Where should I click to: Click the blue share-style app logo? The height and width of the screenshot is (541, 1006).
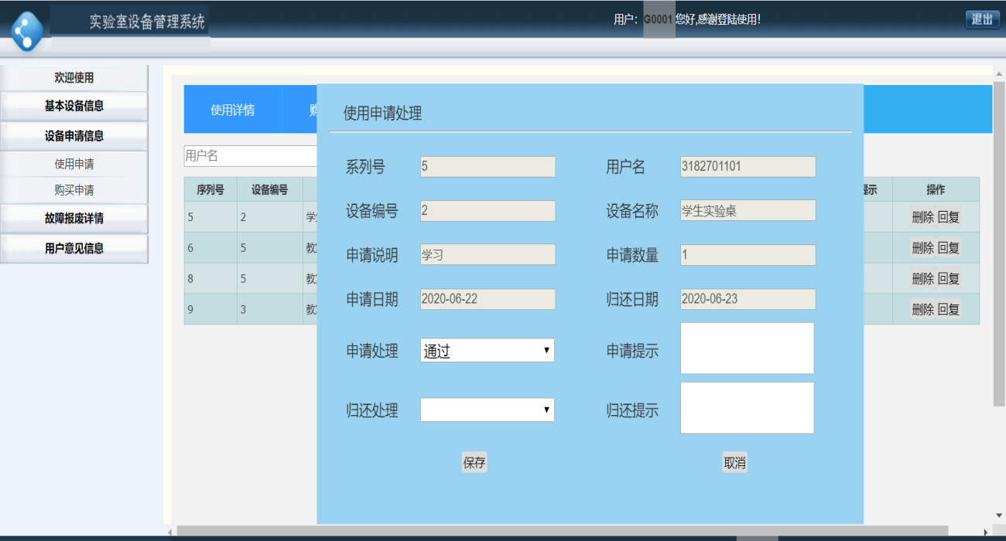pos(28,31)
